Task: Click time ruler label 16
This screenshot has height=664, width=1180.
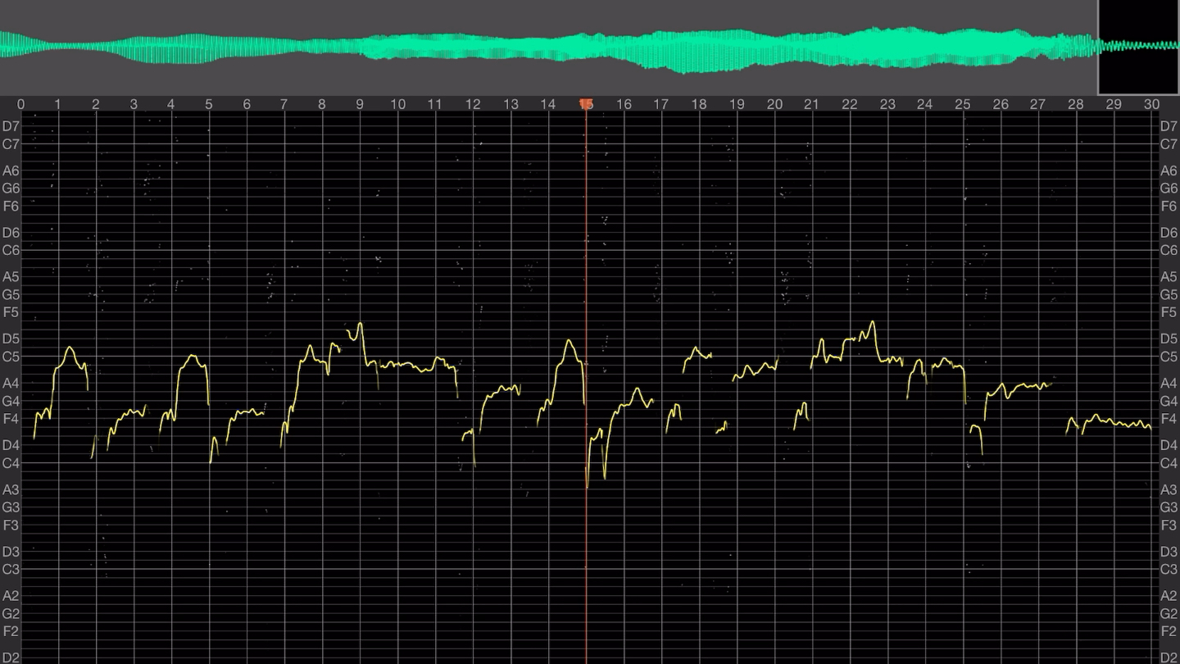Action: tap(624, 104)
